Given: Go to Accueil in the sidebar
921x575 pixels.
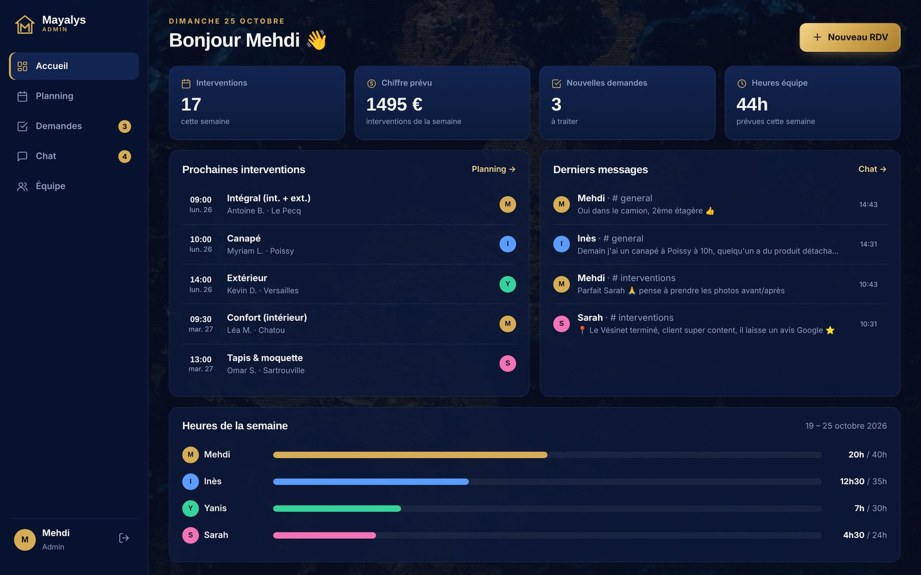Looking at the screenshot, I should [74, 66].
